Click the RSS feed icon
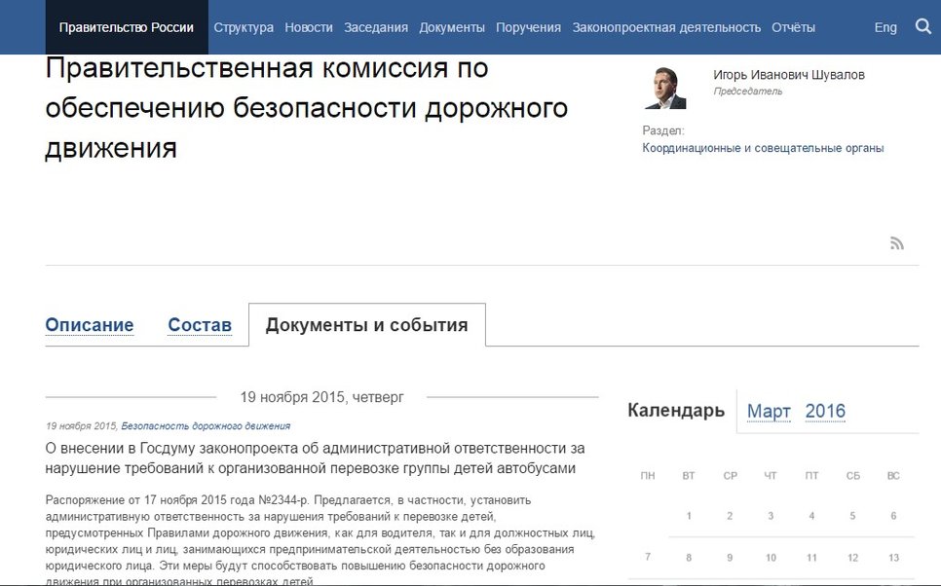 [896, 242]
